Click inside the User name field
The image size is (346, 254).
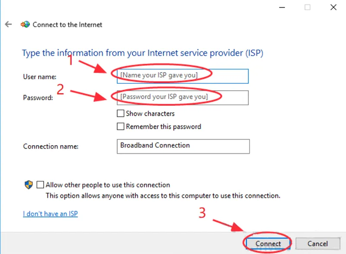tap(183, 76)
